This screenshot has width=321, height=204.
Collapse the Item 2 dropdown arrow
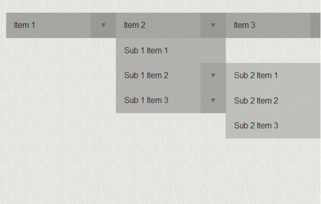[x=213, y=25]
